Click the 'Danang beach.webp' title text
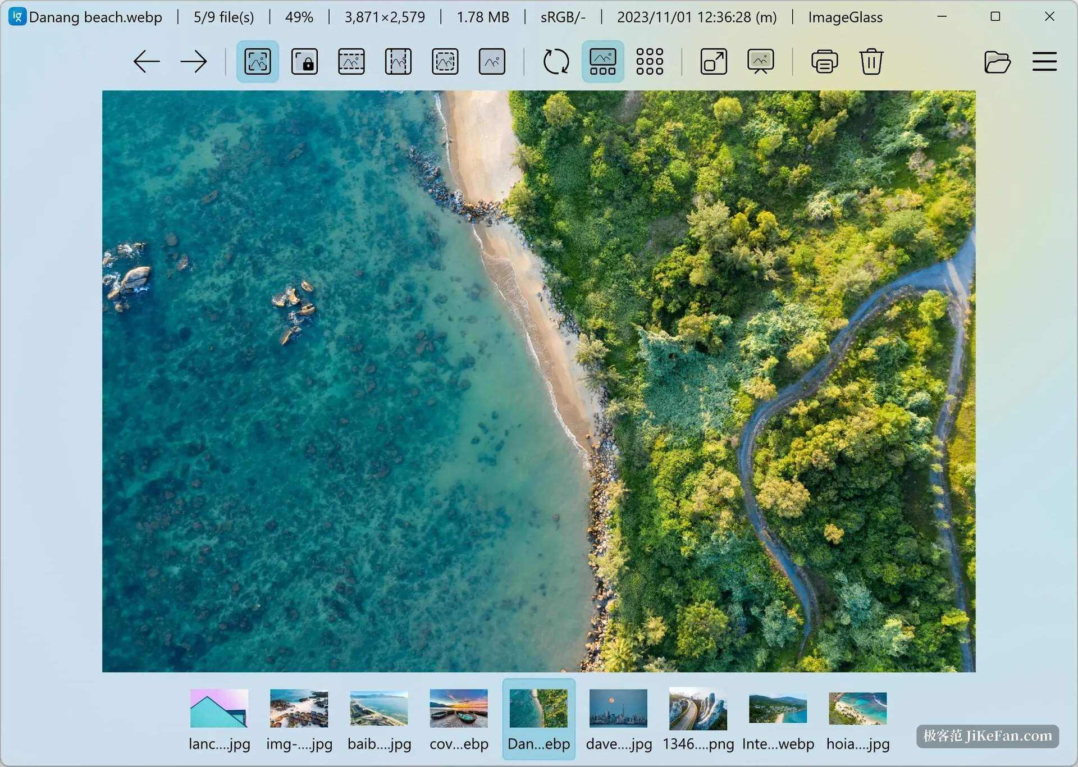1078x767 pixels. pyautogui.click(x=95, y=17)
